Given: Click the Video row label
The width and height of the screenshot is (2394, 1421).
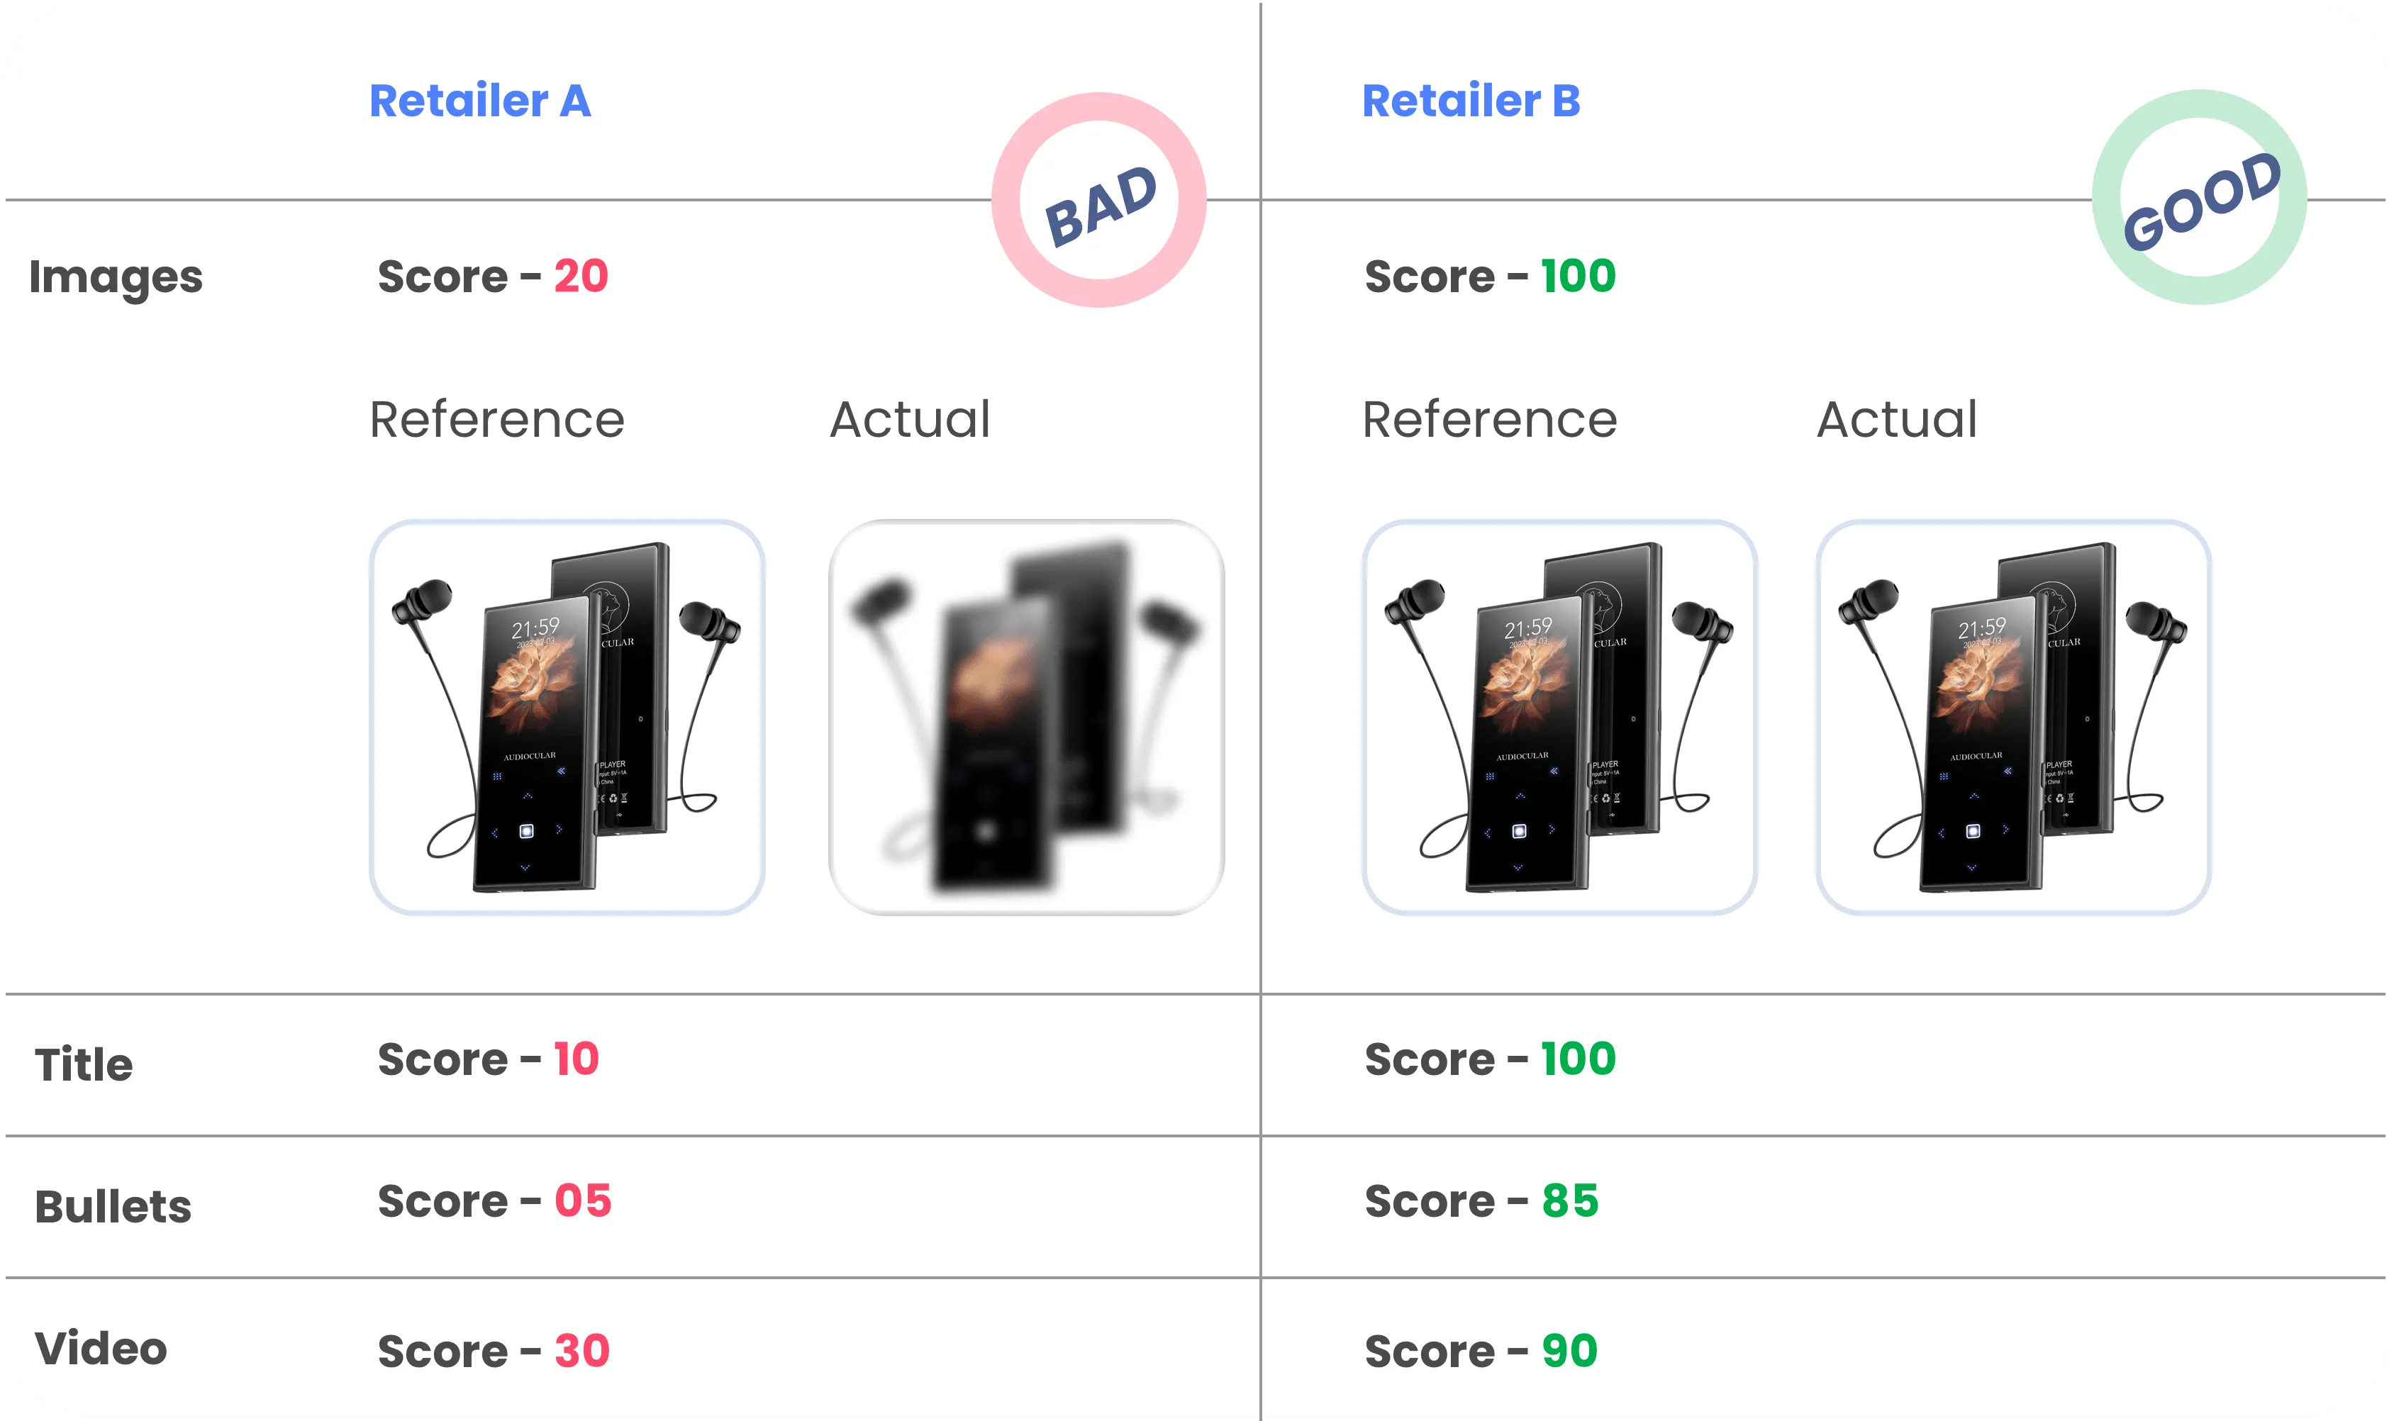Looking at the screenshot, I should [101, 1348].
